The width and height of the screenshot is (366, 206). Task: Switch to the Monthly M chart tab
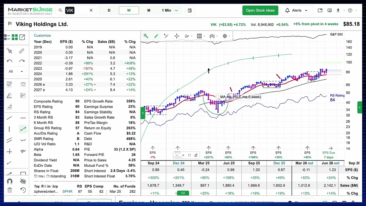point(149,10)
